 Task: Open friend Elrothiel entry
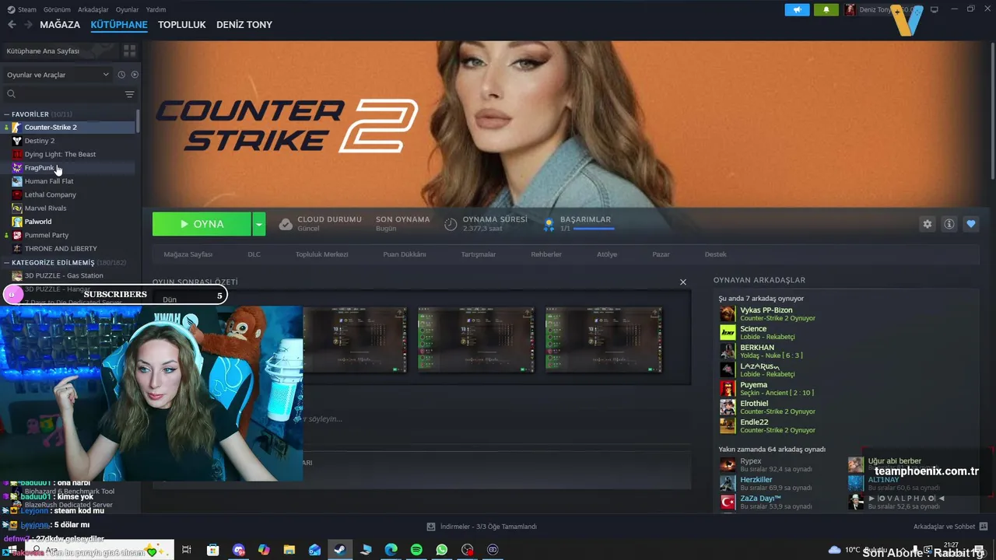[x=778, y=408]
